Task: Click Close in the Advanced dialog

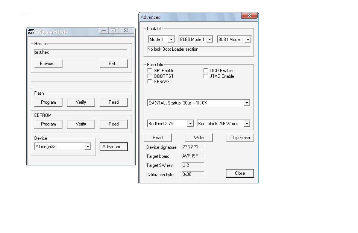Action: click(240, 173)
